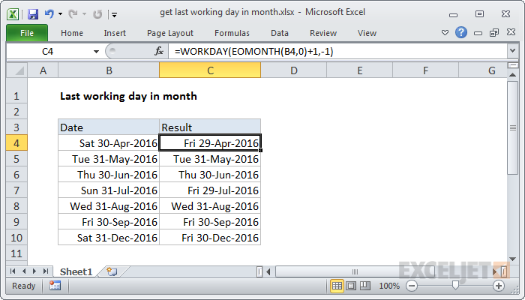Click the vertical scrollbar thumb

512,127
